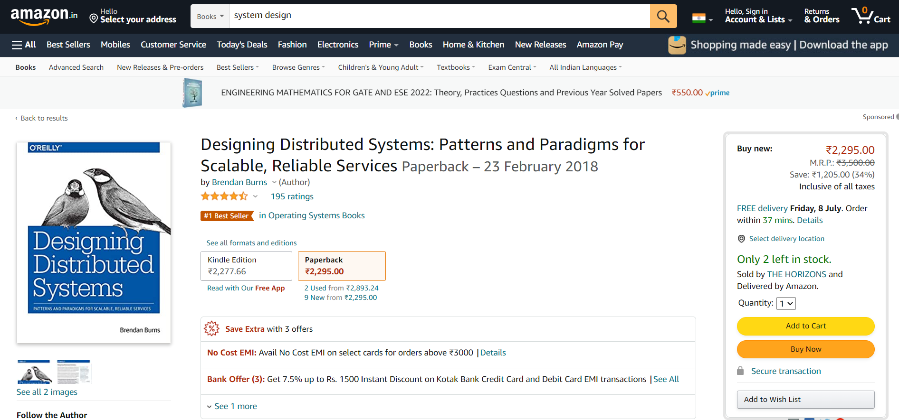The height and width of the screenshot is (420, 899).
Task: Open Brendan Burns author link
Action: (239, 182)
